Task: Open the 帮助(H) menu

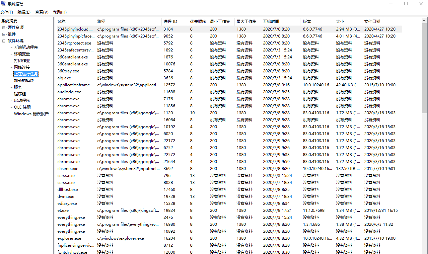Action: point(60,12)
